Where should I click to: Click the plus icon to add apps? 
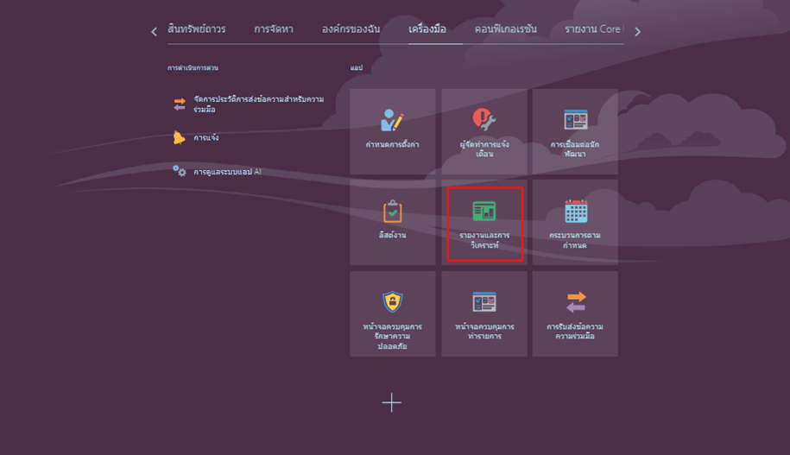coord(392,402)
